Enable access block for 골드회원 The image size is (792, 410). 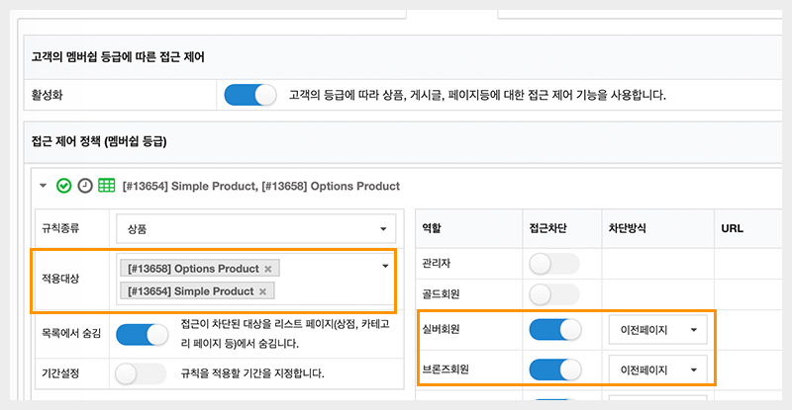[x=554, y=294]
